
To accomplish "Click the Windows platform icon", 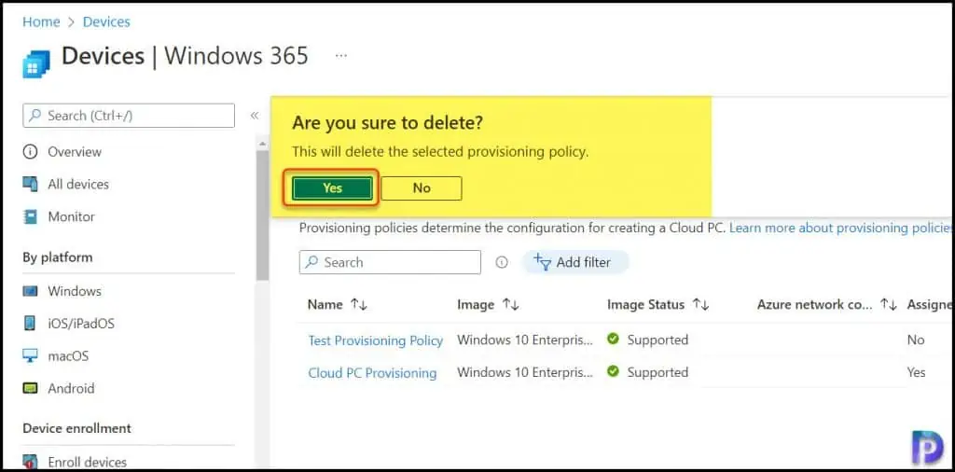I will [x=30, y=291].
